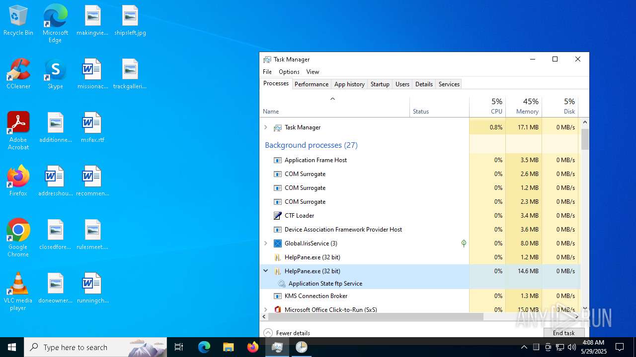Select the trackgalleri... image file icon

130,74
